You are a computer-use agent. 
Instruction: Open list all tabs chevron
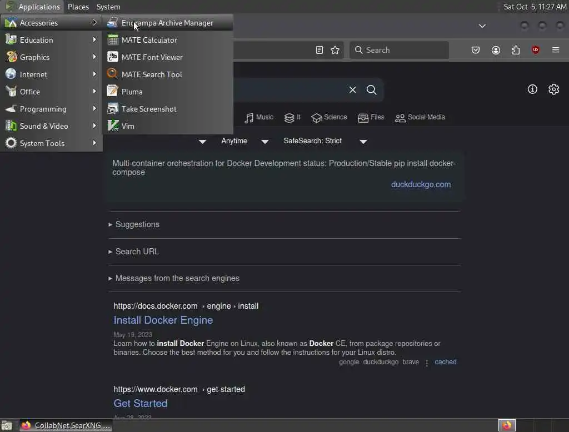pos(482,26)
